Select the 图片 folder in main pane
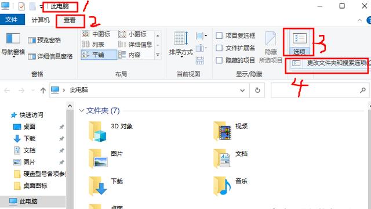 tap(106, 158)
